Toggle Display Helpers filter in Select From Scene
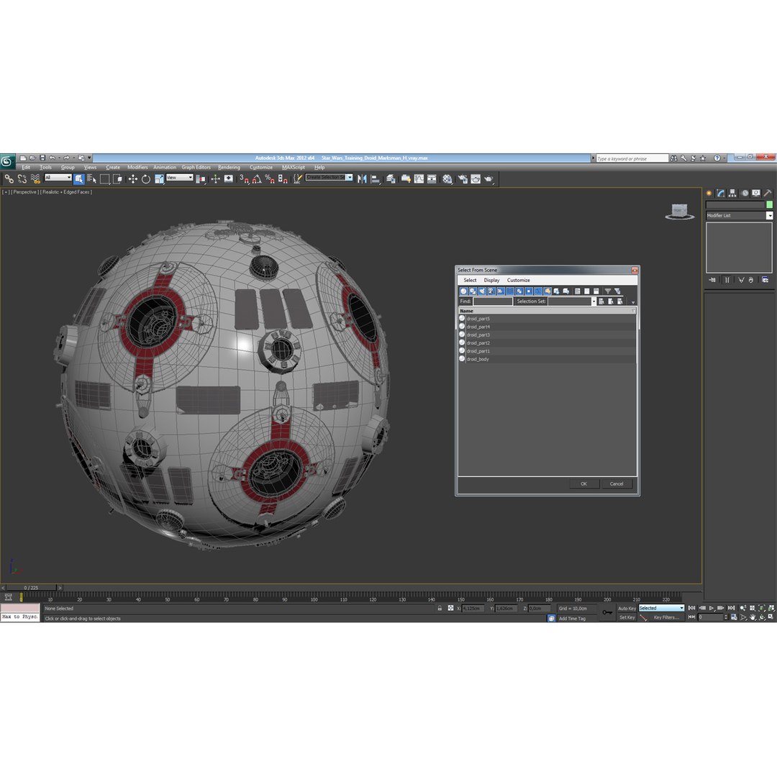Image resolution: width=777 pixels, height=777 pixels. pyautogui.click(x=501, y=291)
